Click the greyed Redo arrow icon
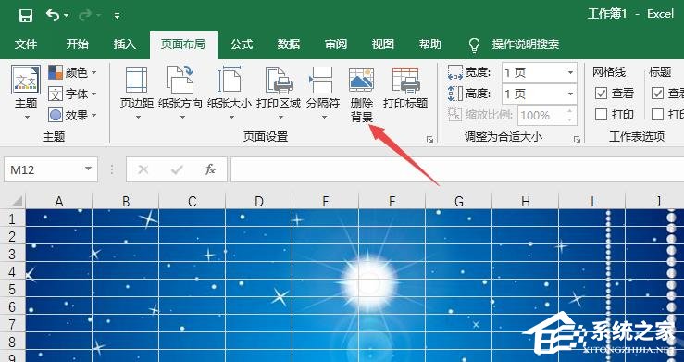Viewport: 684px width, 362px height. (x=85, y=15)
